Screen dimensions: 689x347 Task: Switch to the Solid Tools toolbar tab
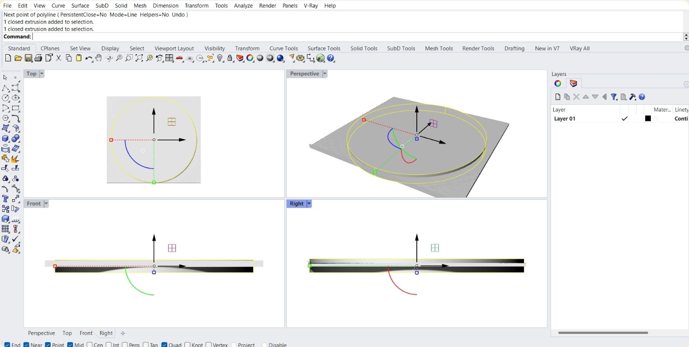click(363, 48)
